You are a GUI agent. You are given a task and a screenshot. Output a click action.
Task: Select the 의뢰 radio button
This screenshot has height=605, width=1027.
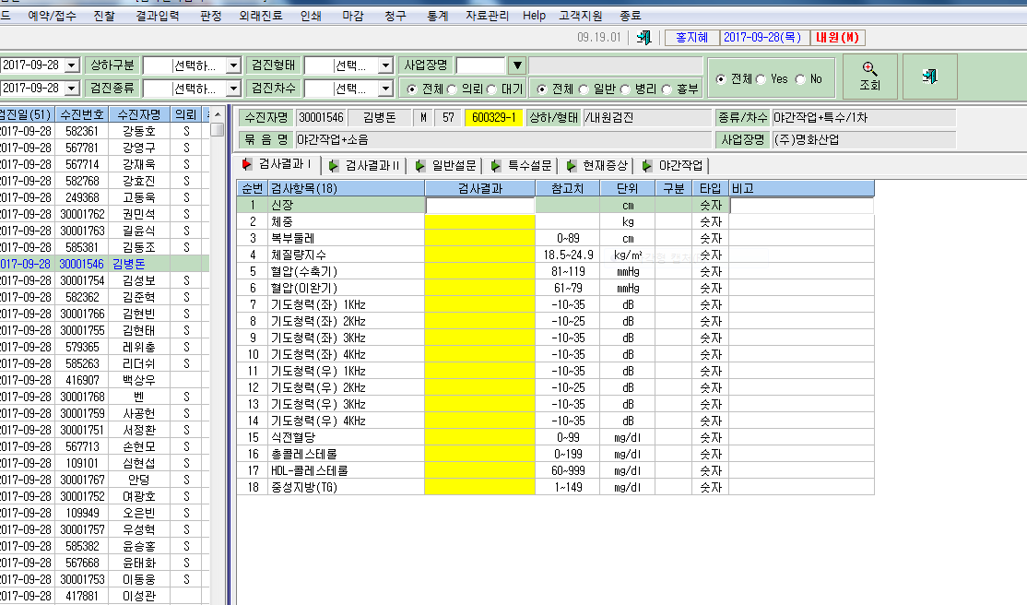(x=452, y=89)
